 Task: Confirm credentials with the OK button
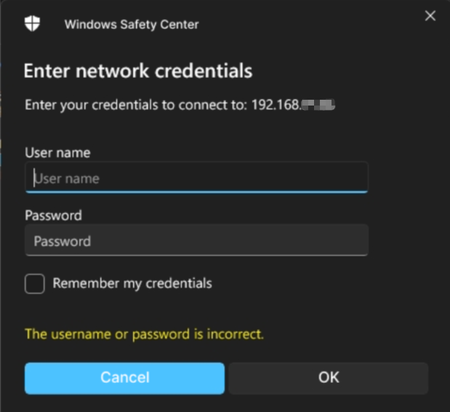(329, 378)
